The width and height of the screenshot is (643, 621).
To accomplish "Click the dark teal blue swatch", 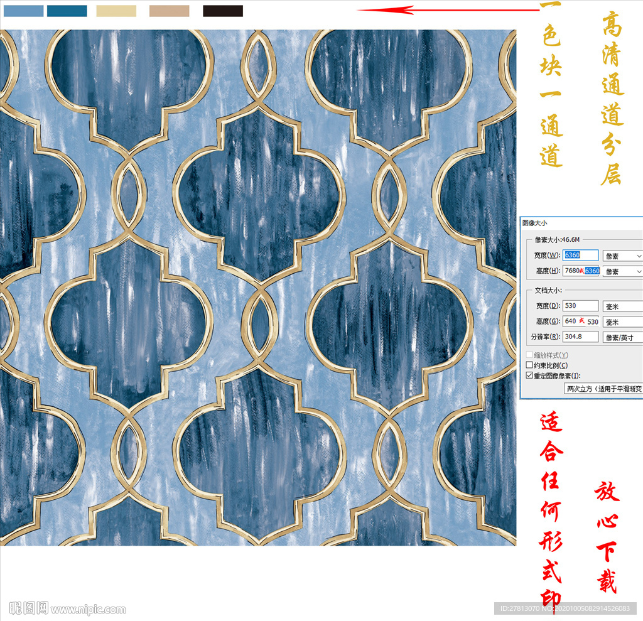I will 67,11.
